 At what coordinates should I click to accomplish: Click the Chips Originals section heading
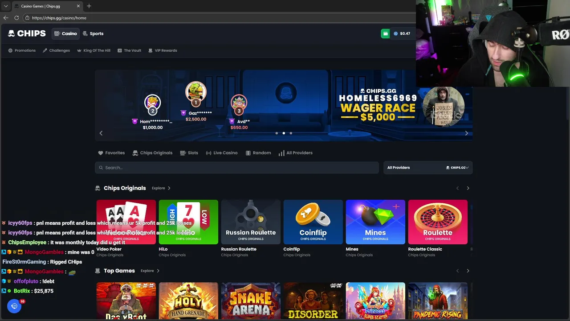(x=125, y=188)
